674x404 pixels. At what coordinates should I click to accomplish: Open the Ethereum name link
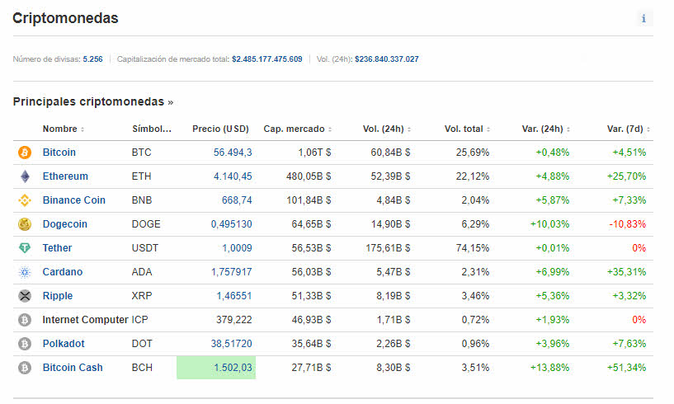(65, 176)
